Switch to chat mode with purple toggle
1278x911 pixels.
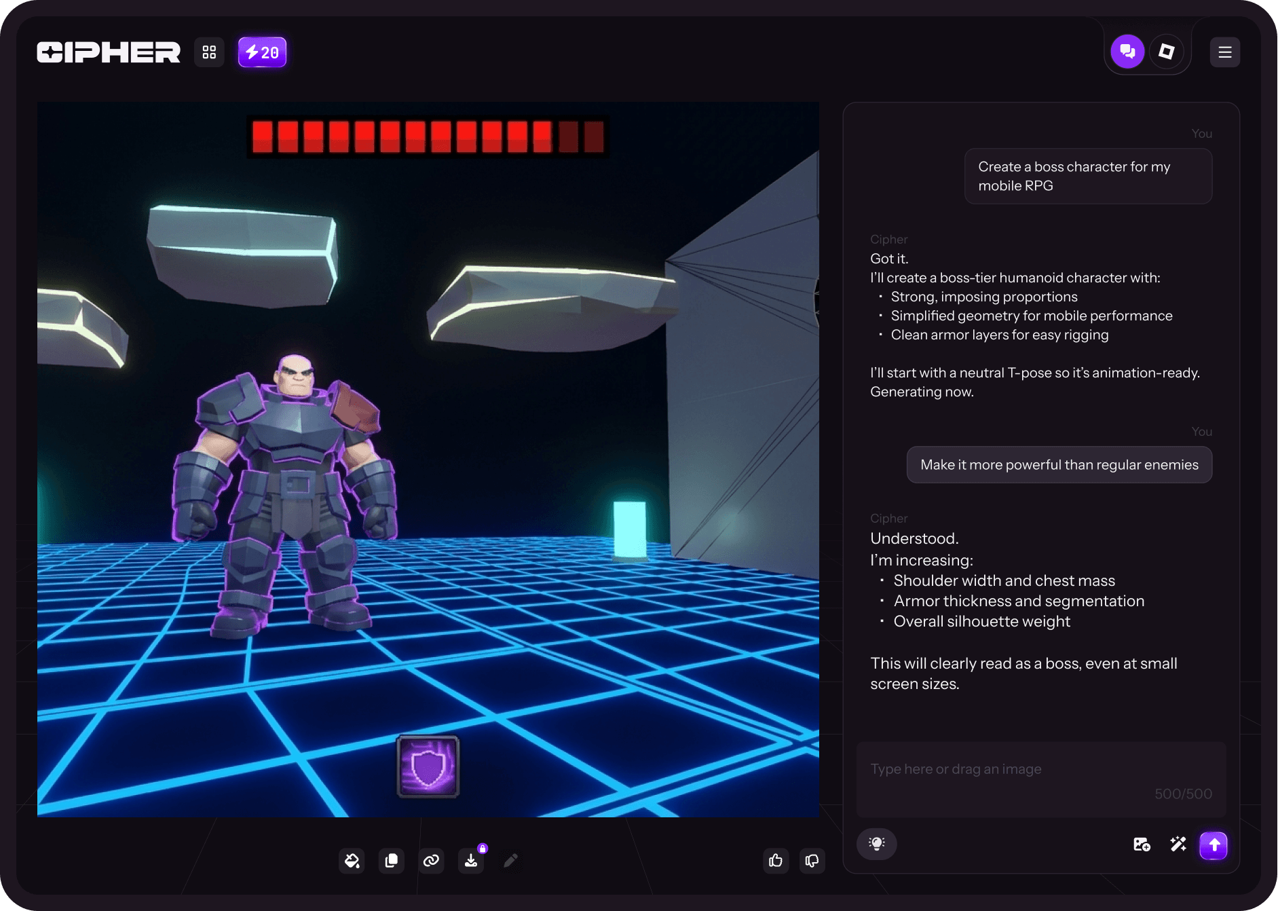tap(1127, 52)
